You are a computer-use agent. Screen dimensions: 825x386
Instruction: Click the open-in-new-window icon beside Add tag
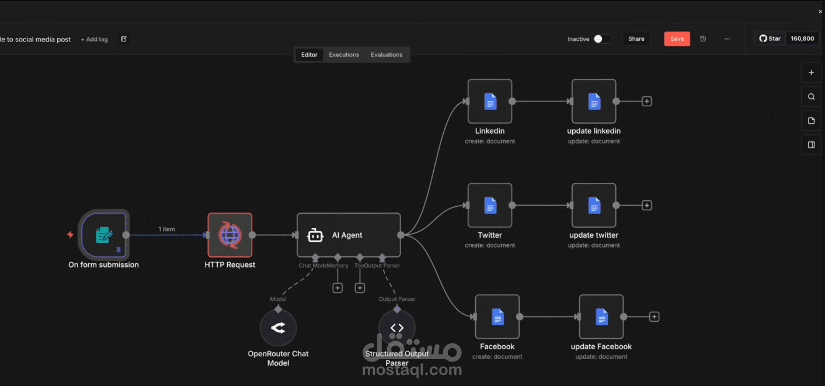click(124, 39)
